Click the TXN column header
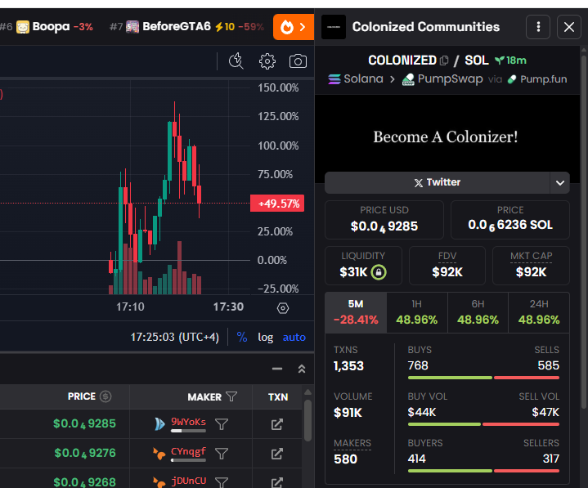This screenshot has height=488, width=588. [278, 397]
